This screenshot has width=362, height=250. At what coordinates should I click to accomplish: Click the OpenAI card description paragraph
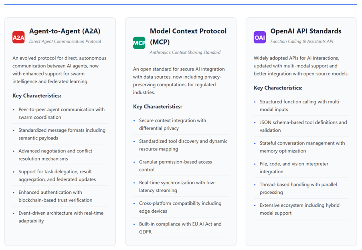pyautogui.click(x=301, y=66)
